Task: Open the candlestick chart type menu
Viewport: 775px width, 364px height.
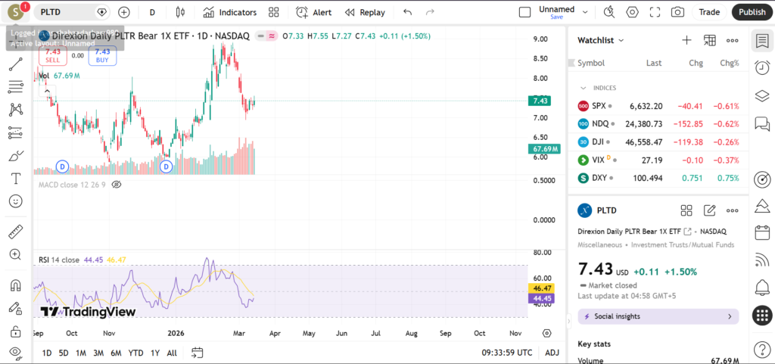Action: (x=180, y=12)
